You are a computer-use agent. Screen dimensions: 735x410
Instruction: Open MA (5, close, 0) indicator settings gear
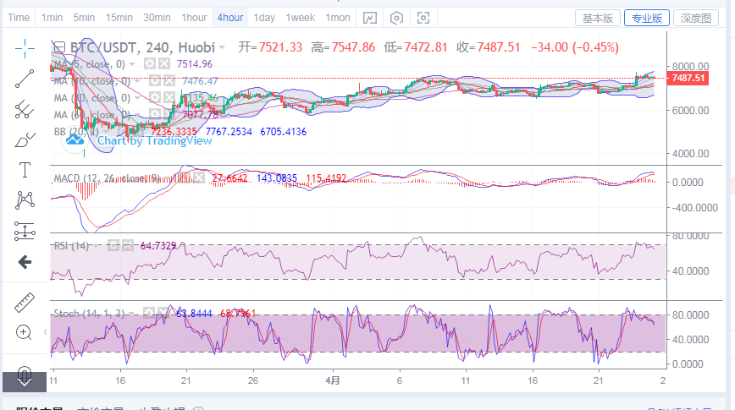(149, 64)
